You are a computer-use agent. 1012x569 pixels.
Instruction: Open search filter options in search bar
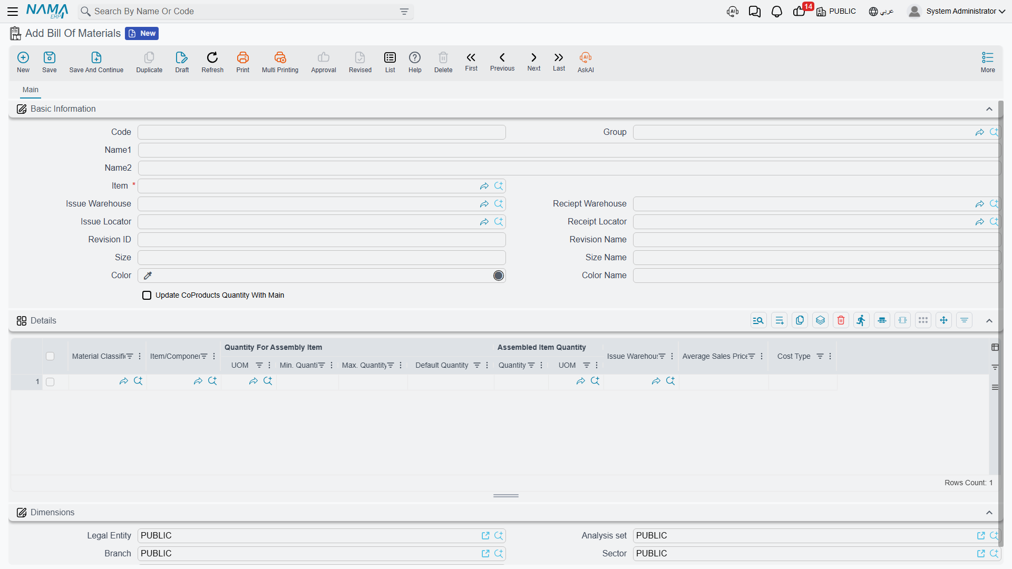point(404,12)
